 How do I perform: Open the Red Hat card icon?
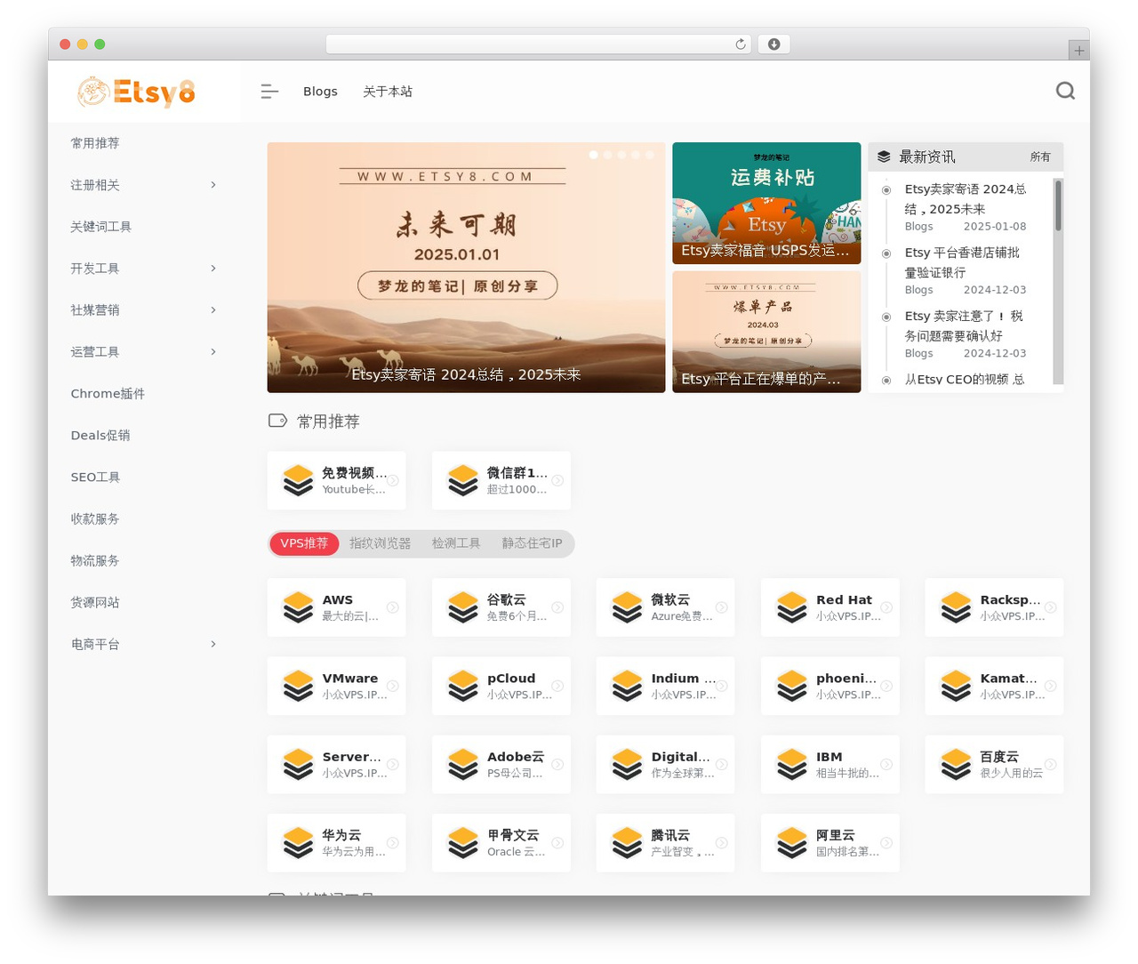pyautogui.click(x=792, y=607)
